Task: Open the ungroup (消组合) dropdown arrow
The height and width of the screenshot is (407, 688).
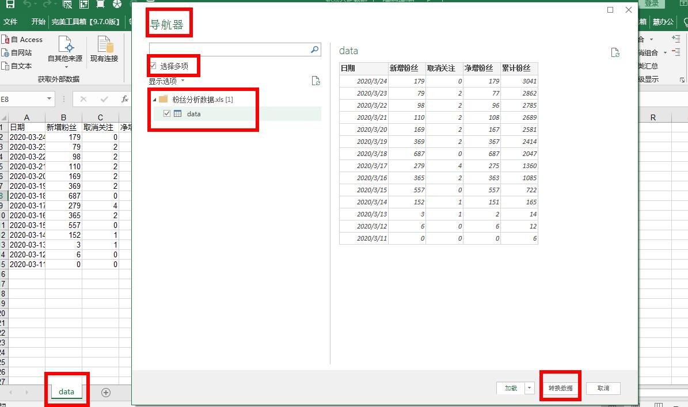Action: pyautogui.click(x=665, y=52)
